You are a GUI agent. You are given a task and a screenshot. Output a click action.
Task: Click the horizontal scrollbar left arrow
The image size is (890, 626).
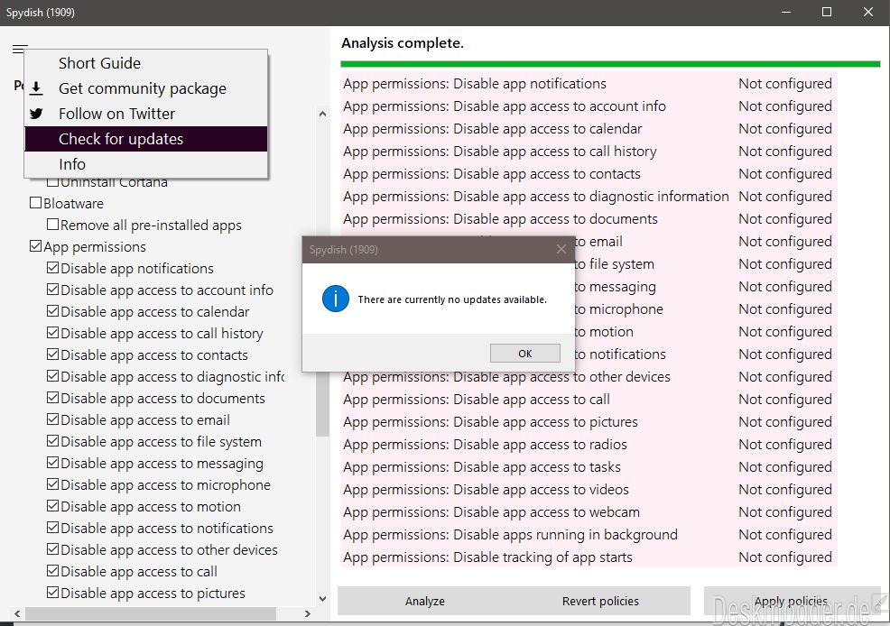click(17, 613)
